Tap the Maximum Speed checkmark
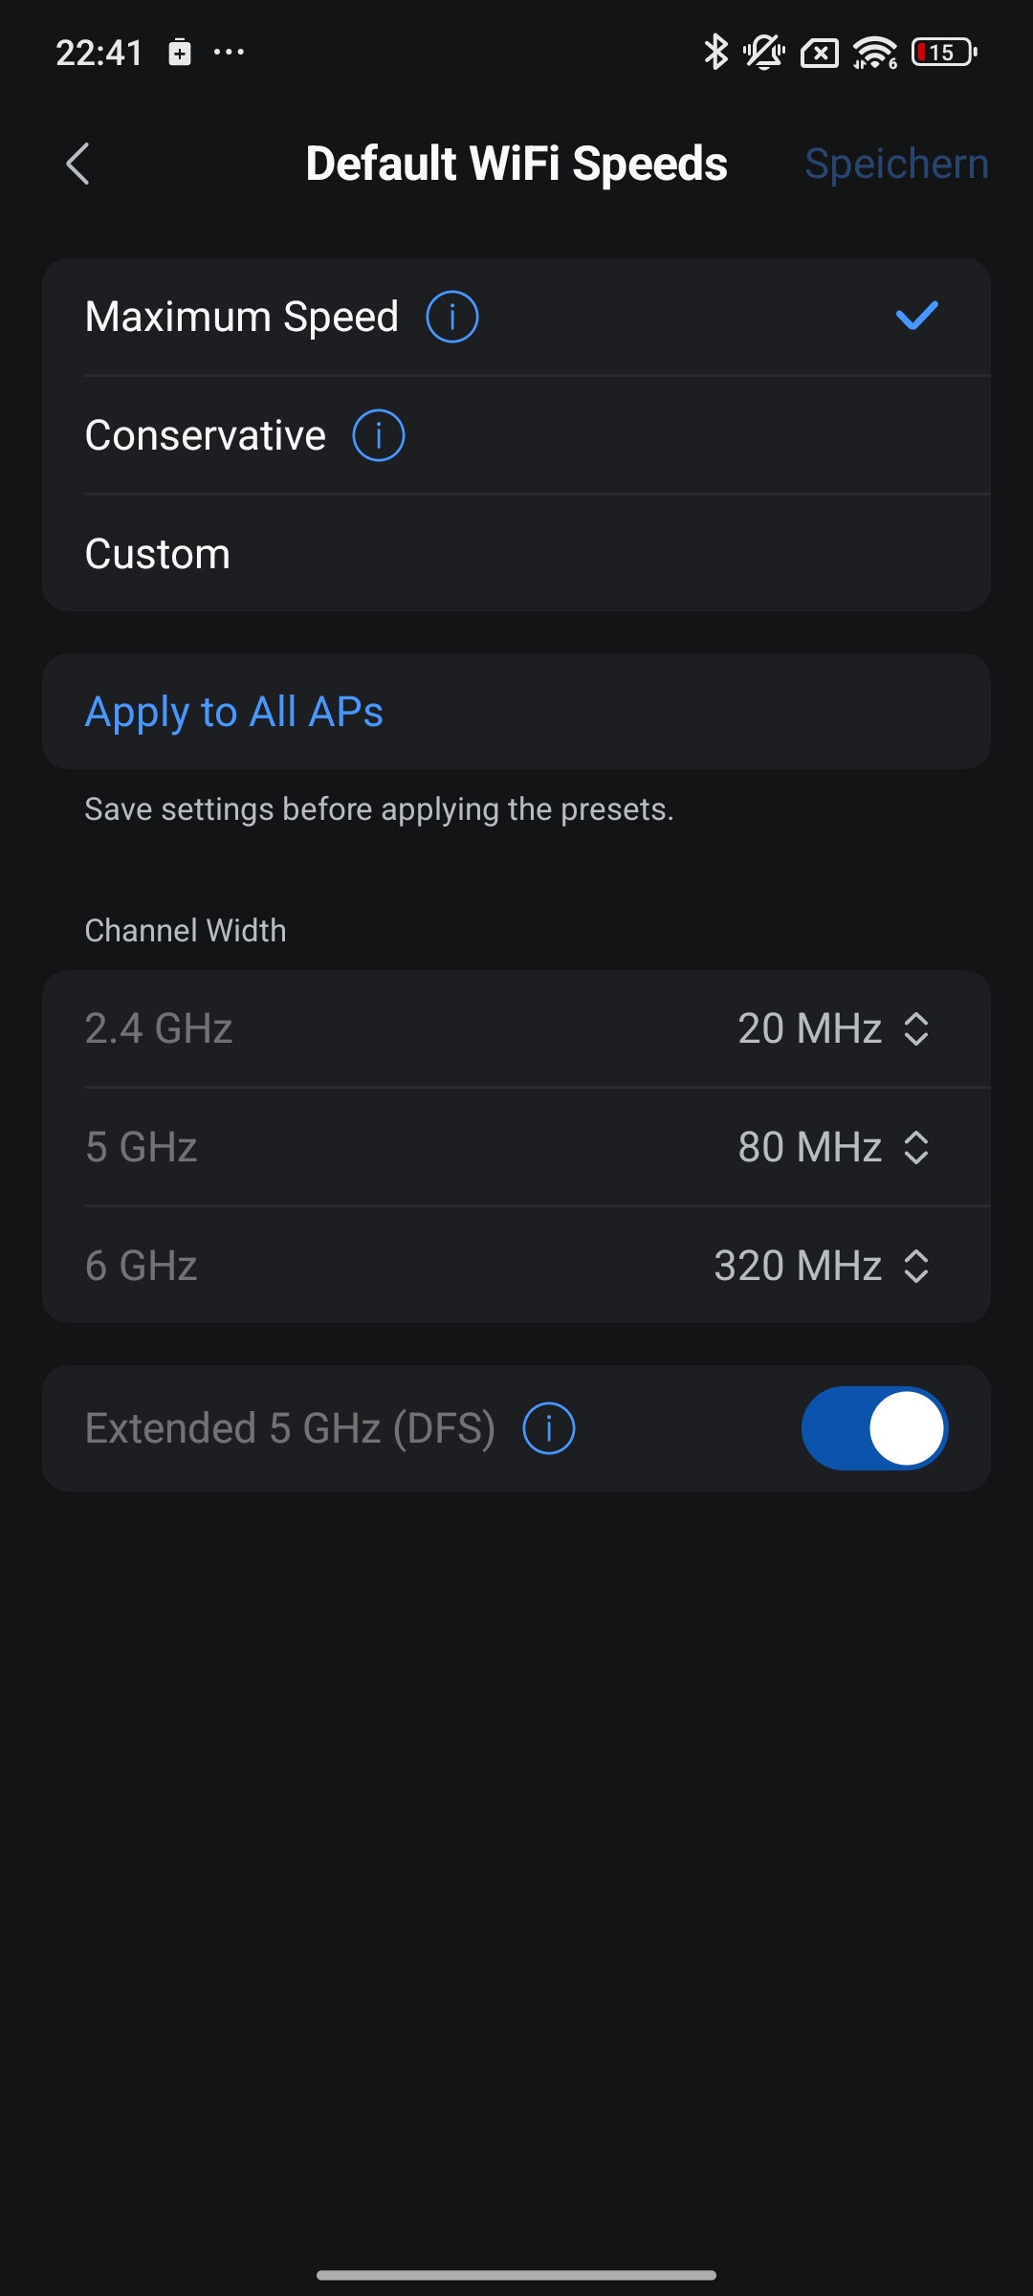Viewport: 1033px width, 2296px height. point(916,316)
